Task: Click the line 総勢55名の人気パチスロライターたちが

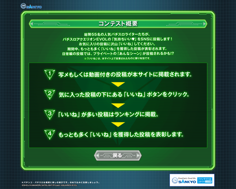Action: click(117, 34)
